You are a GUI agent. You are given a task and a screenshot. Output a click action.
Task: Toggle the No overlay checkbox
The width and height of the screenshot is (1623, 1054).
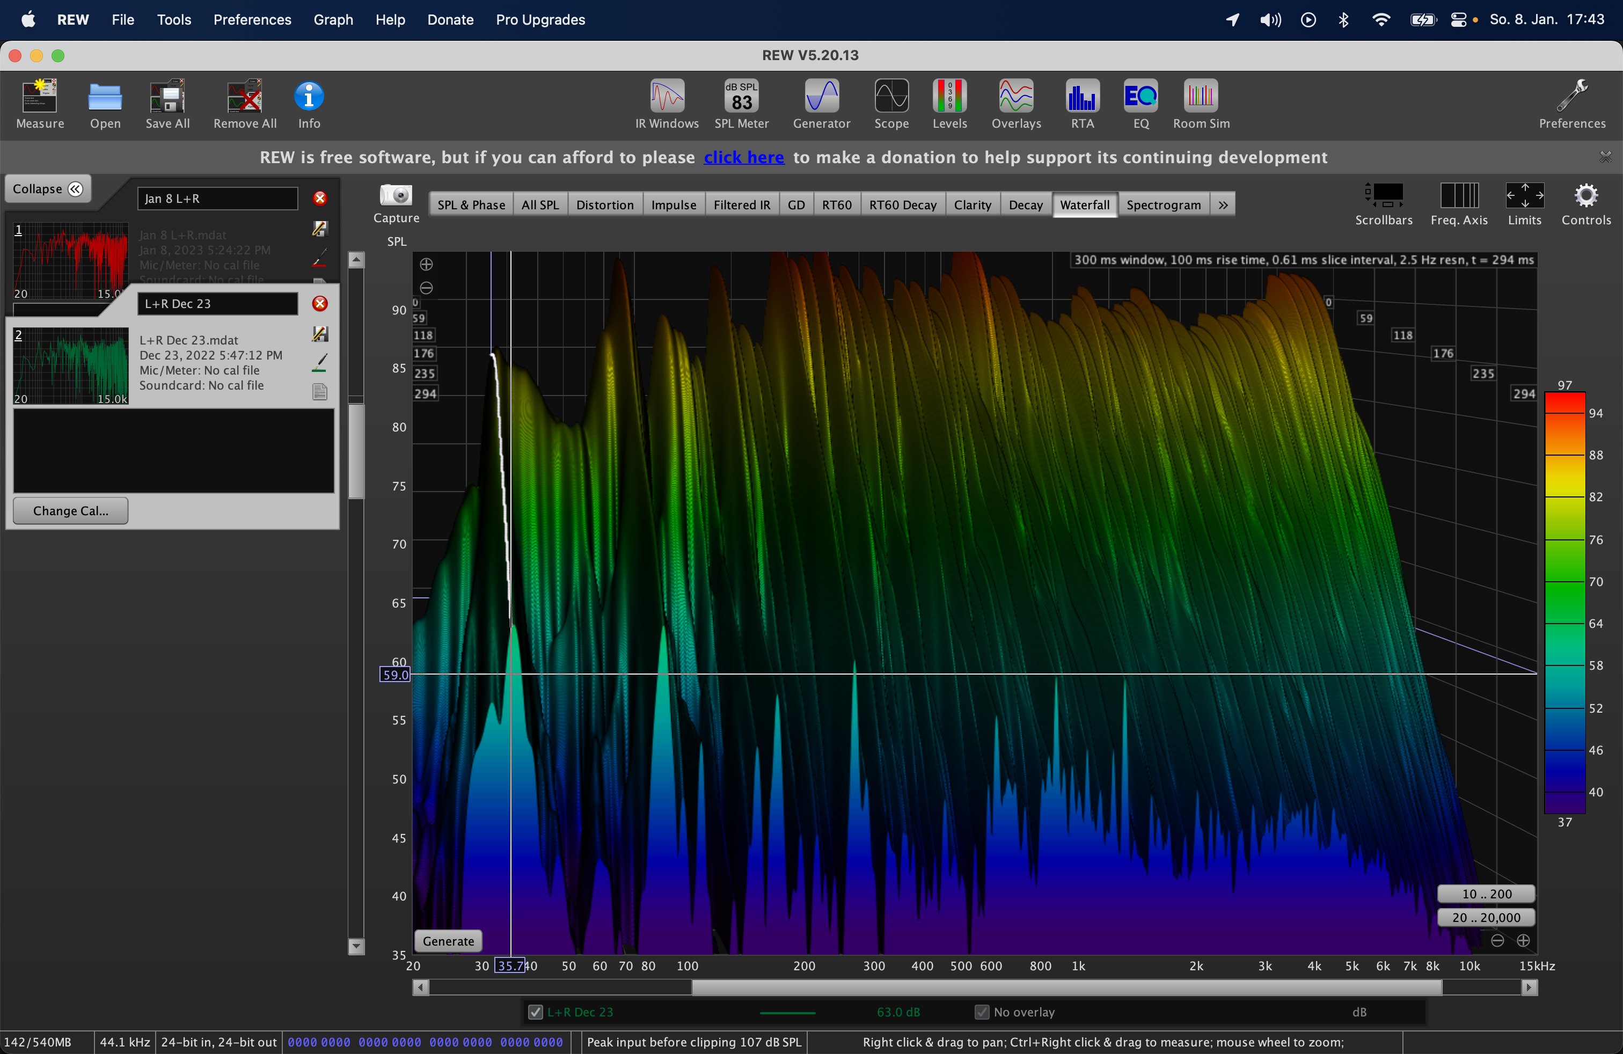[x=981, y=1012]
